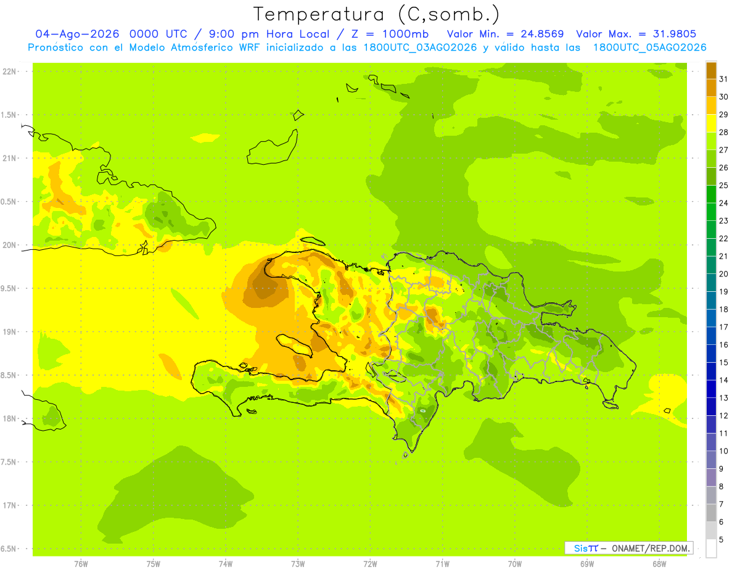Click the title "Temperatura (C,somb.)"
Screen dimensions: 740x572
click(x=377, y=15)
